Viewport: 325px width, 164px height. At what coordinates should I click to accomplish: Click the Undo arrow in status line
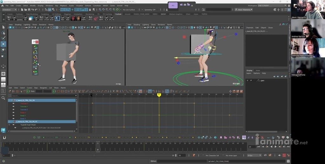point(33,10)
